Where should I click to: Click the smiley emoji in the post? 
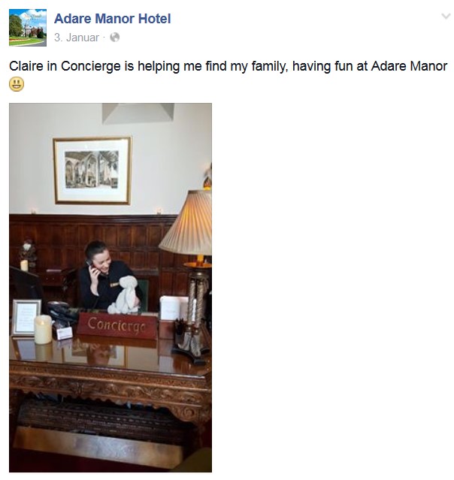coord(17,84)
